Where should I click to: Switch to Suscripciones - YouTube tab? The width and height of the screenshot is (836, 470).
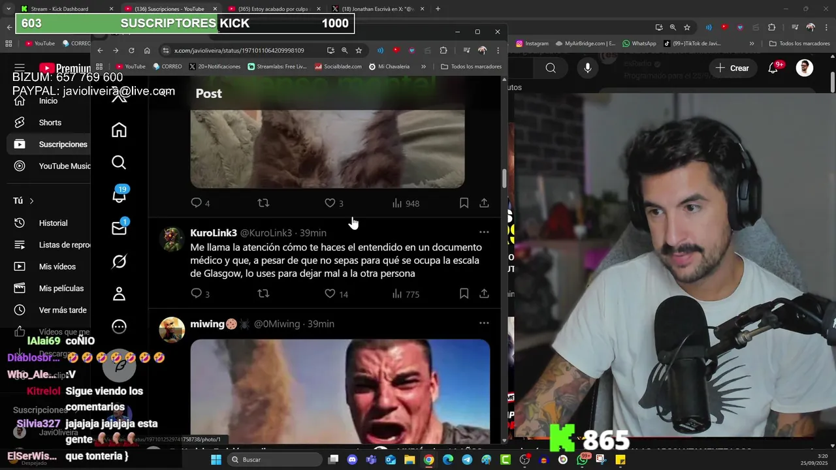170,9
